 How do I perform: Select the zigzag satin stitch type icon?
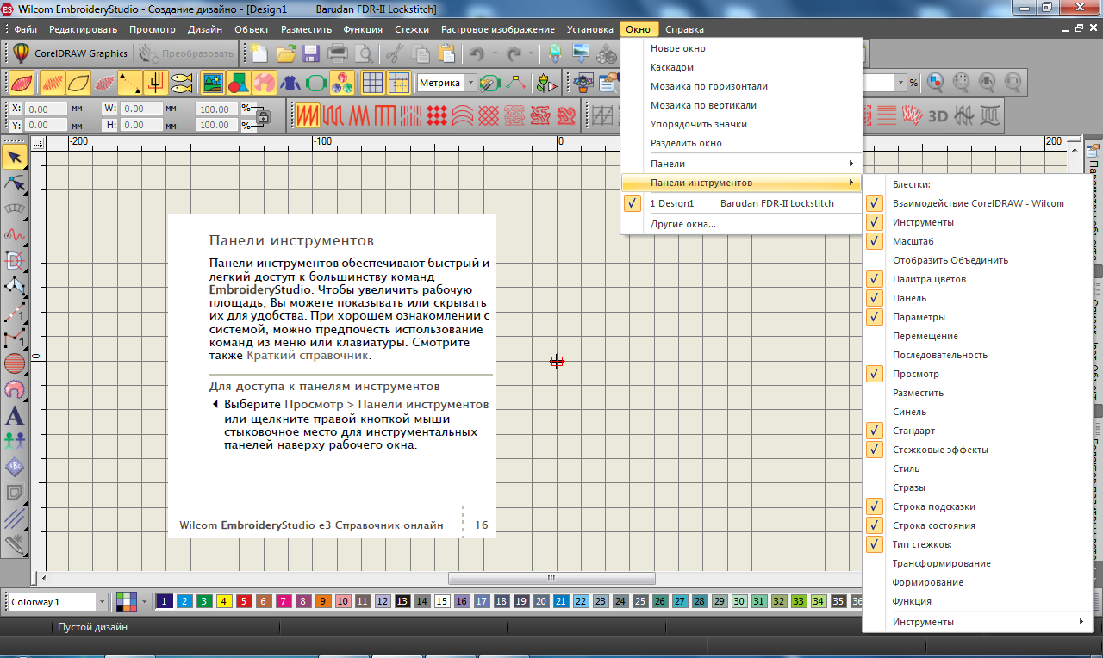pyautogui.click(x=307, y=114)
